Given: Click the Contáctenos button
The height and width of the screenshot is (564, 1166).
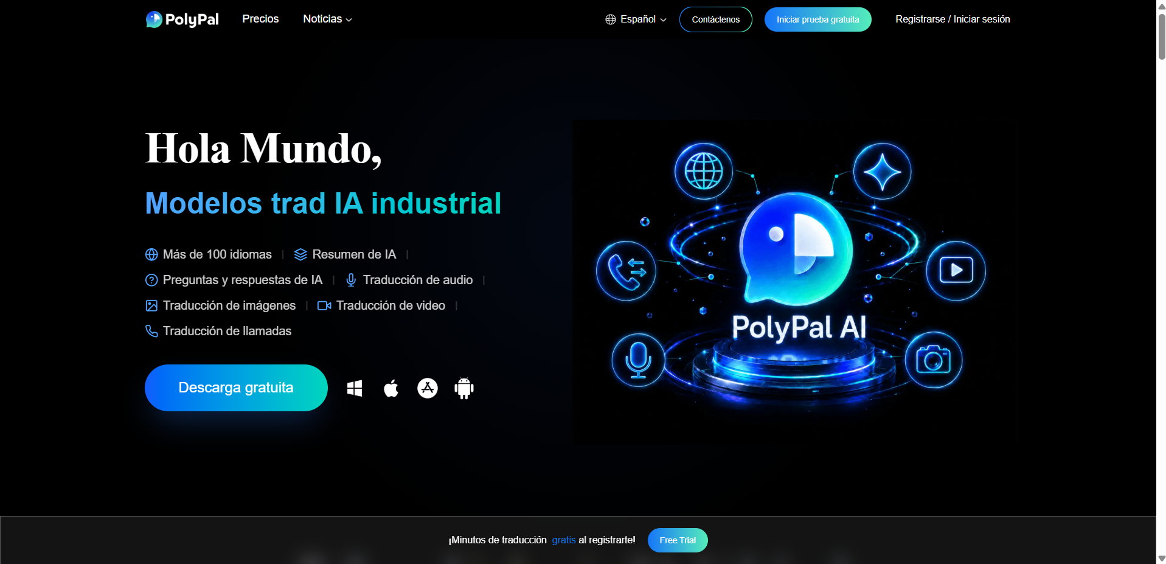Looking at the screenshot, I should click(x=715, y=19).
